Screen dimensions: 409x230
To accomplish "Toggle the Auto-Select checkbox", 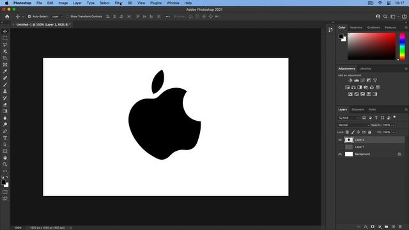I will click(29, 17).
